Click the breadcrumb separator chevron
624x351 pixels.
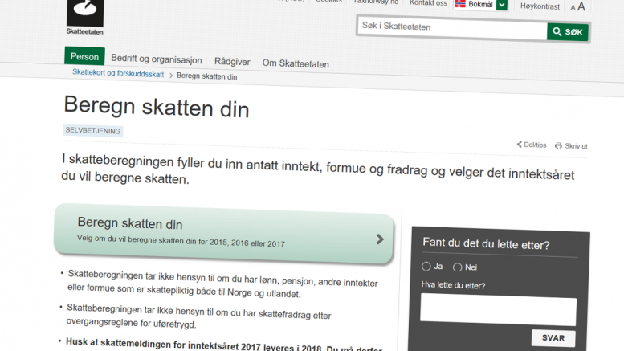coord(171,76)
